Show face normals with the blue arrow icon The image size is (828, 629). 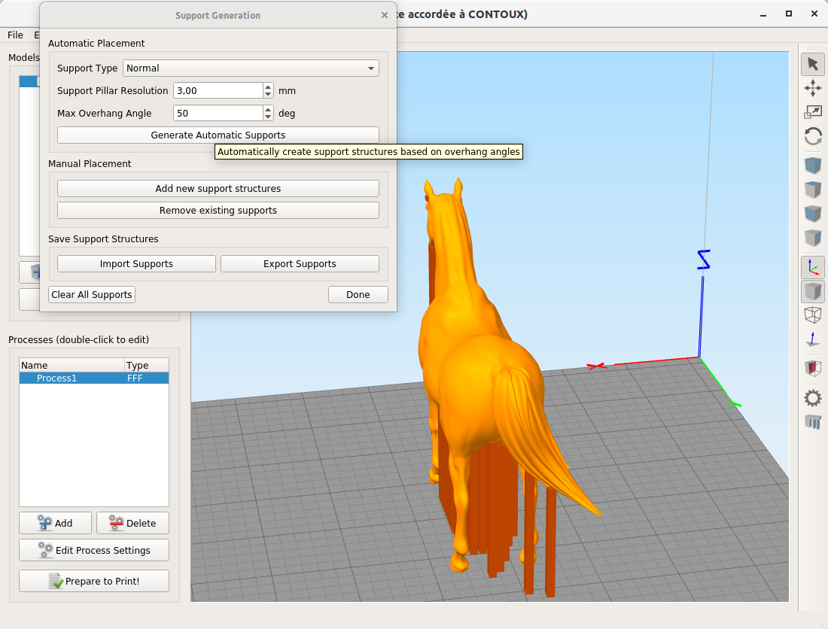tap(812, 339)
